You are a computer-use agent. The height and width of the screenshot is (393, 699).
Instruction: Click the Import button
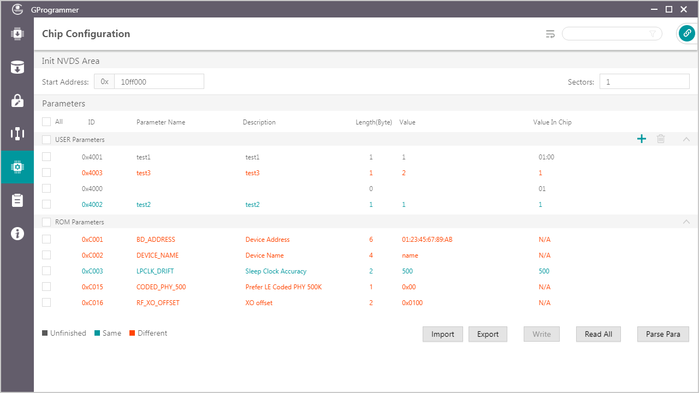442,334
